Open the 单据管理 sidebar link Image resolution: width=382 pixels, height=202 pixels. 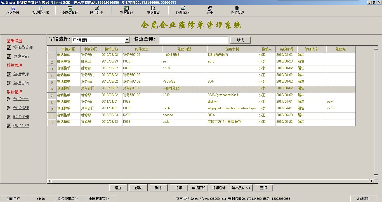[21, 74]
